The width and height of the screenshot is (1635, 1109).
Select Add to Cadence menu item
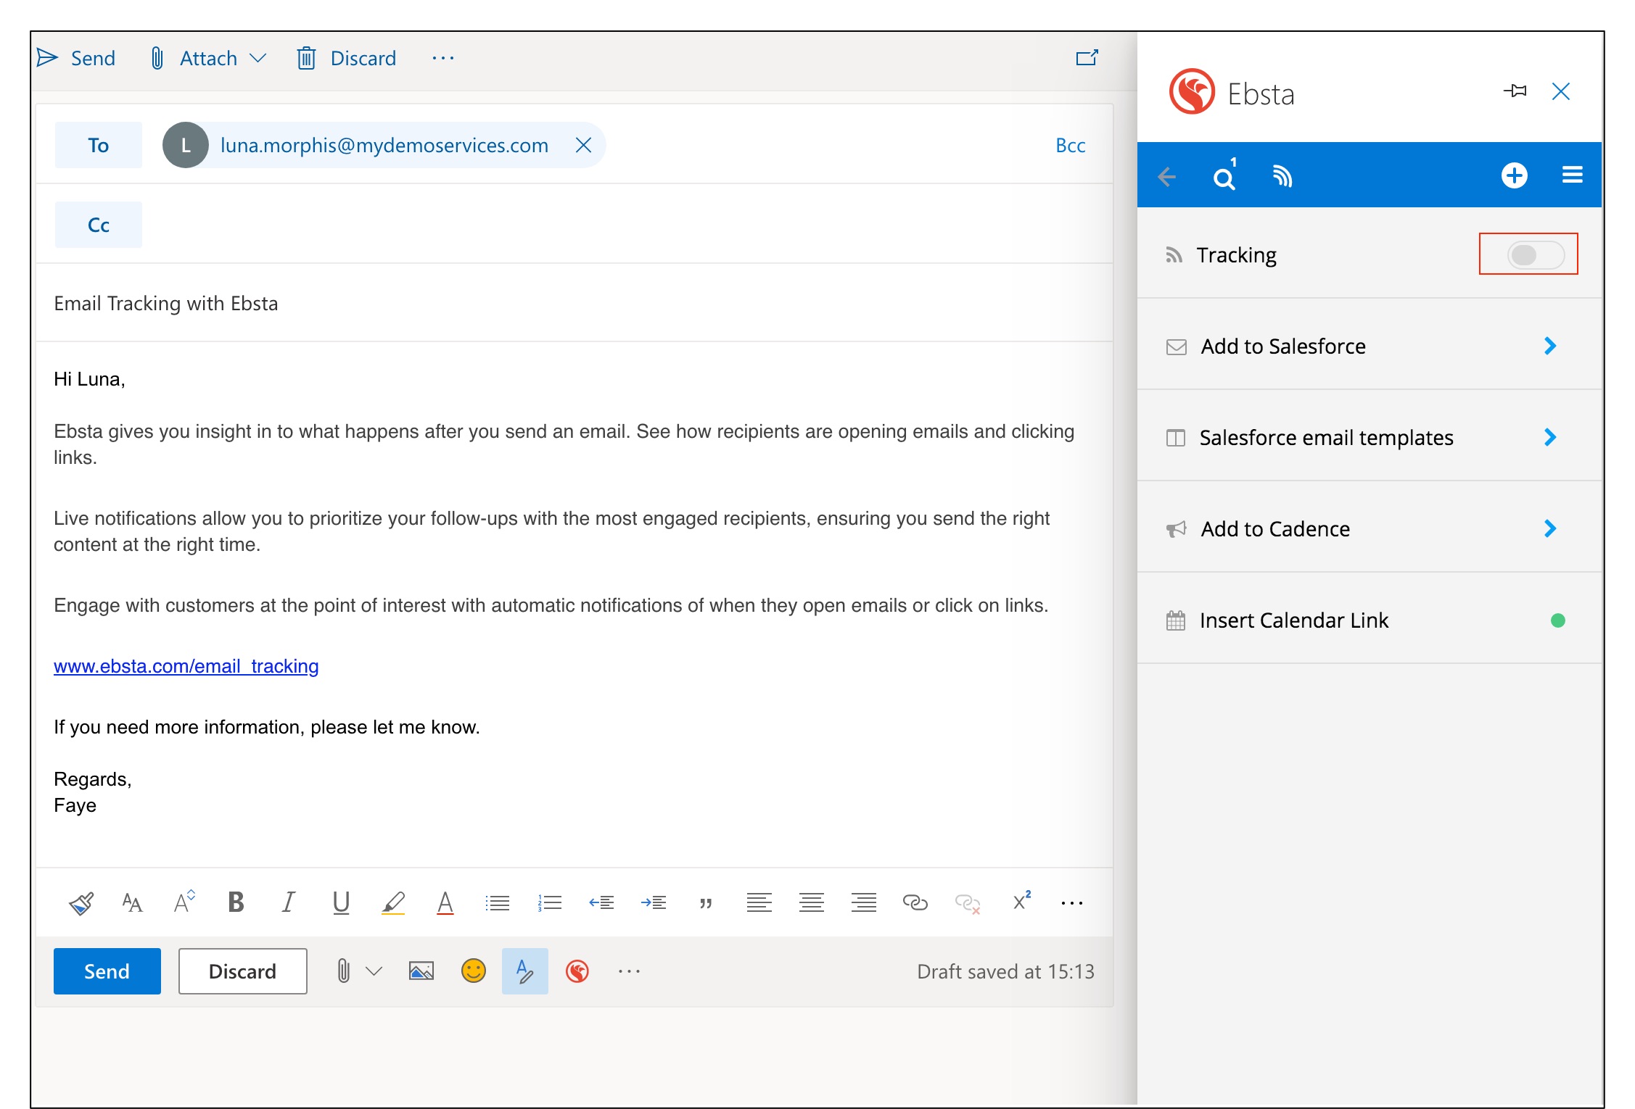point(1274,529)
